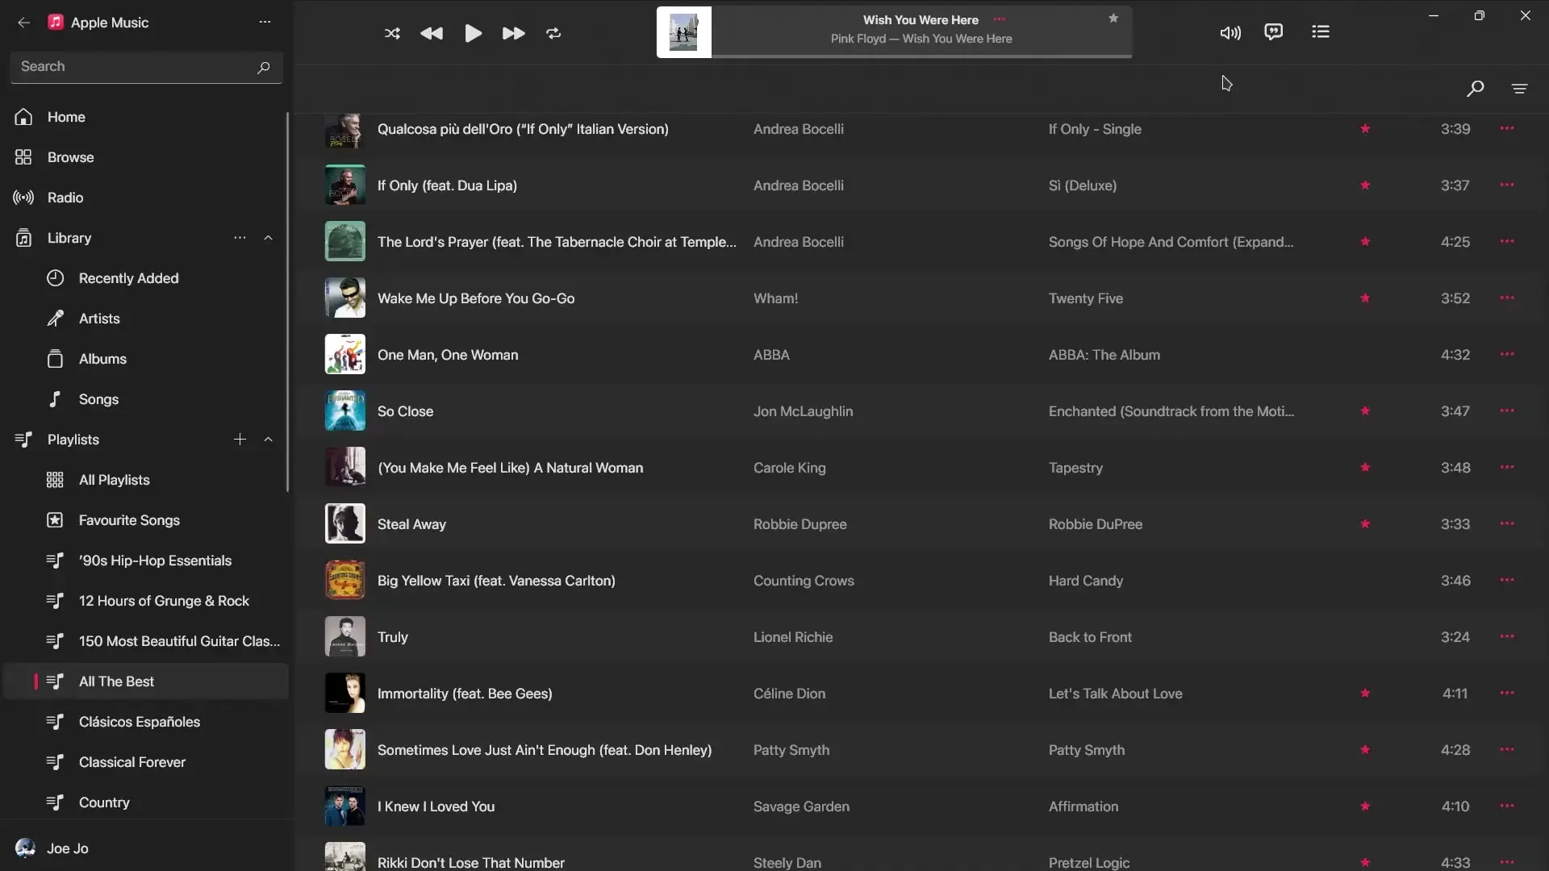Toggle favorite on Wake Me Up Before You Go-Go

tap(1364, 298)
